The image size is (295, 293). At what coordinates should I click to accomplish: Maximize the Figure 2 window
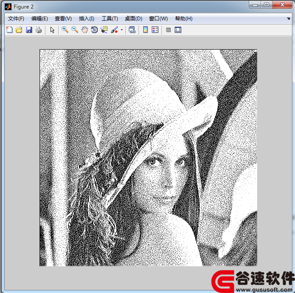pyautogui.click(x=267, y=5)
